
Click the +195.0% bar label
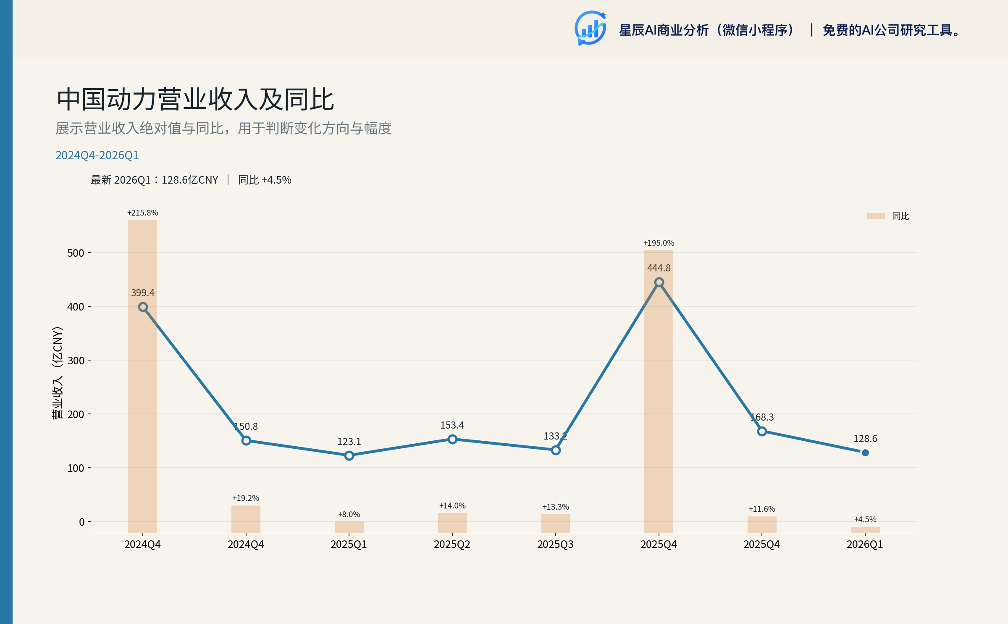pyautogui.click(x=659, y=243)
